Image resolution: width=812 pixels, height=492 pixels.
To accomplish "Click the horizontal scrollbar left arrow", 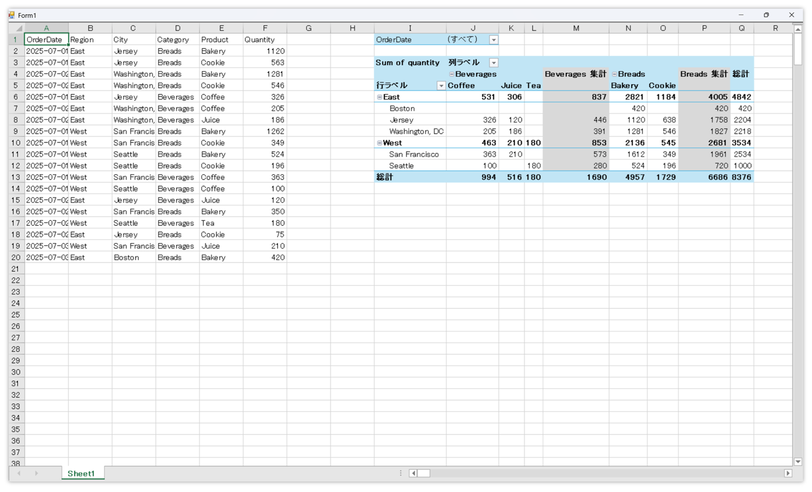I will pyautogui.click(x=413, y=473).
